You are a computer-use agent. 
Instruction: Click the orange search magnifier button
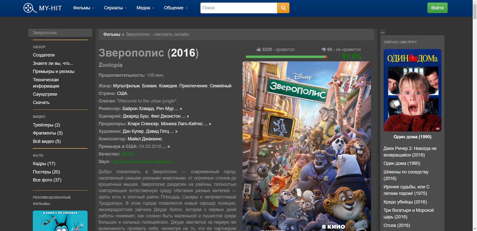(x=283, y=8)
